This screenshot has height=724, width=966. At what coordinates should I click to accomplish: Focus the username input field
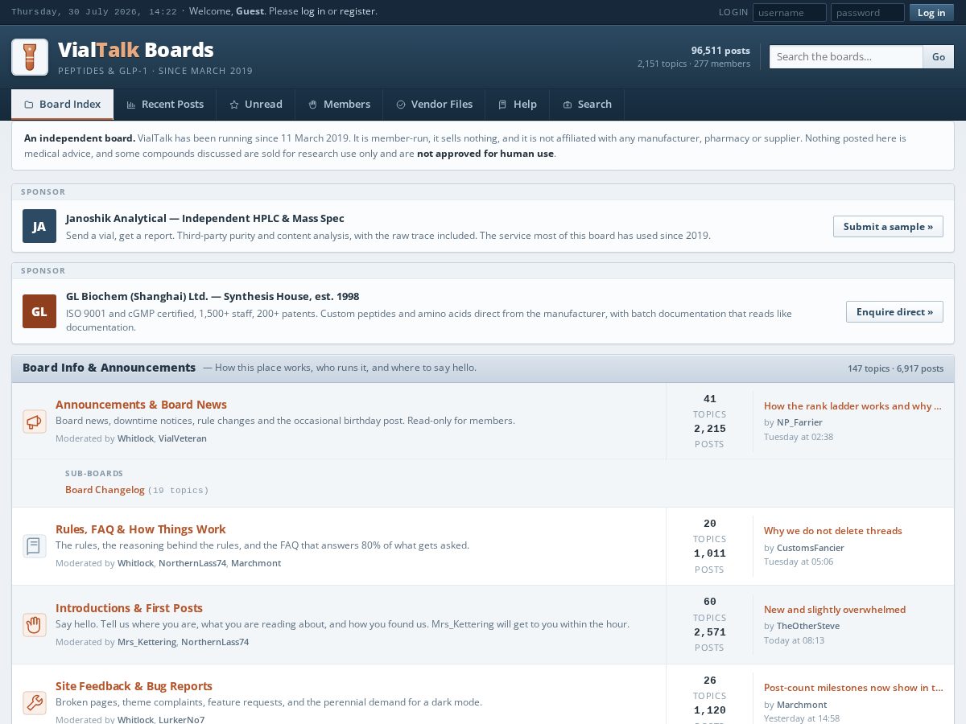coord(790,12)
